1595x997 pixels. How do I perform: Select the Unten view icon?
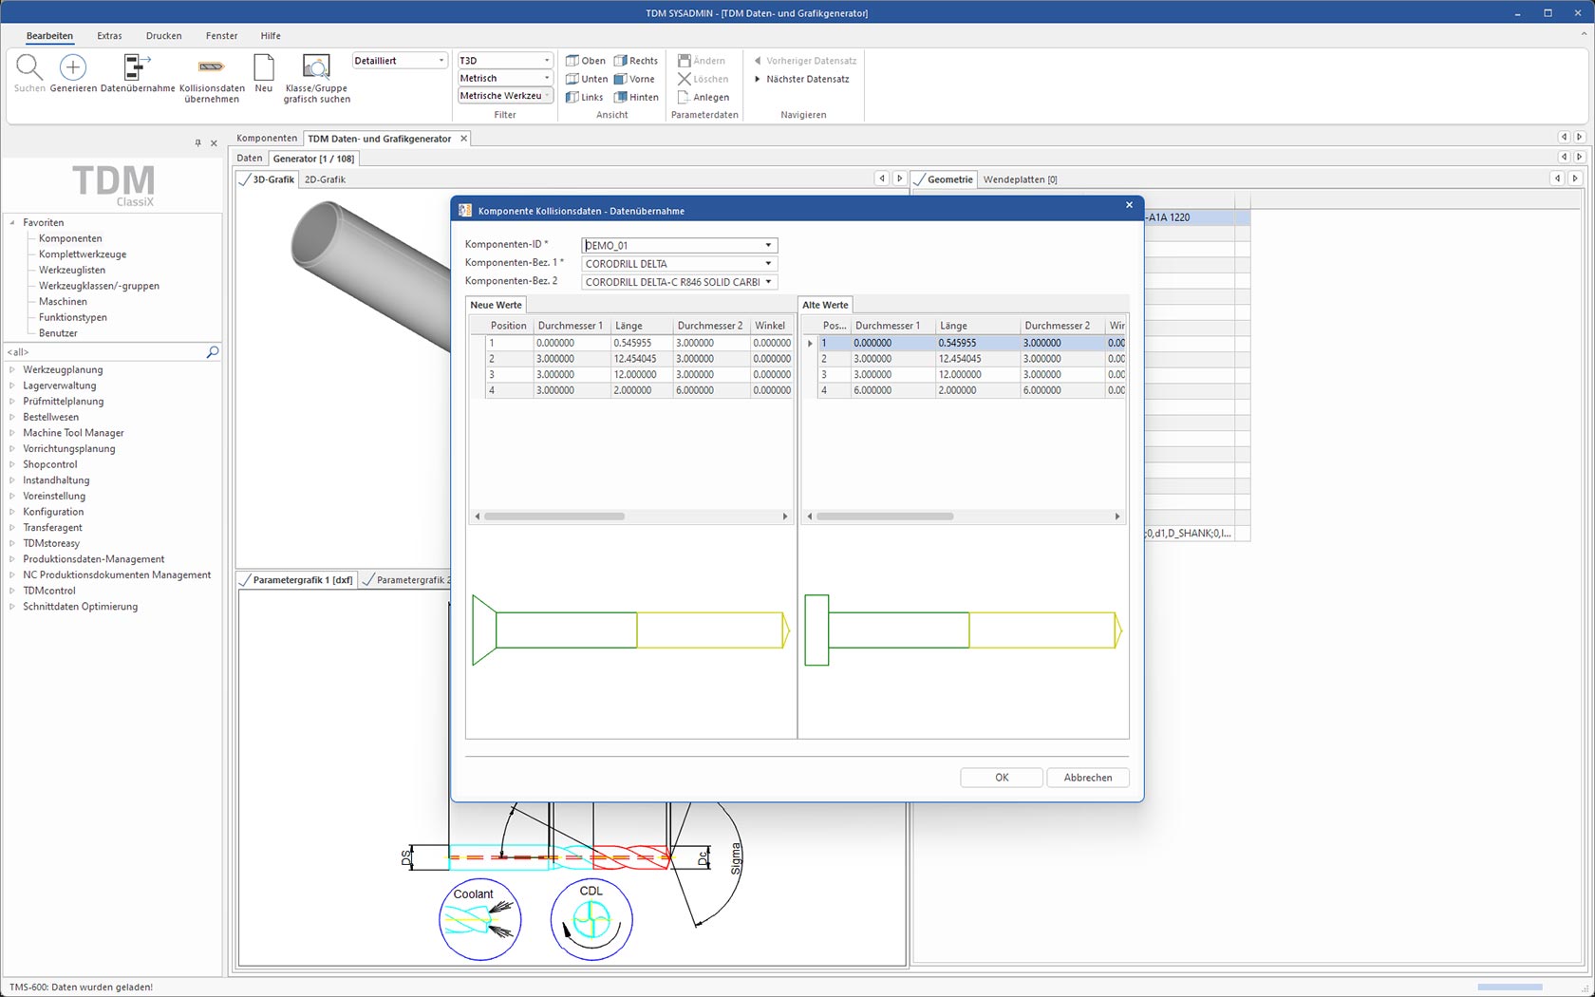572,79
